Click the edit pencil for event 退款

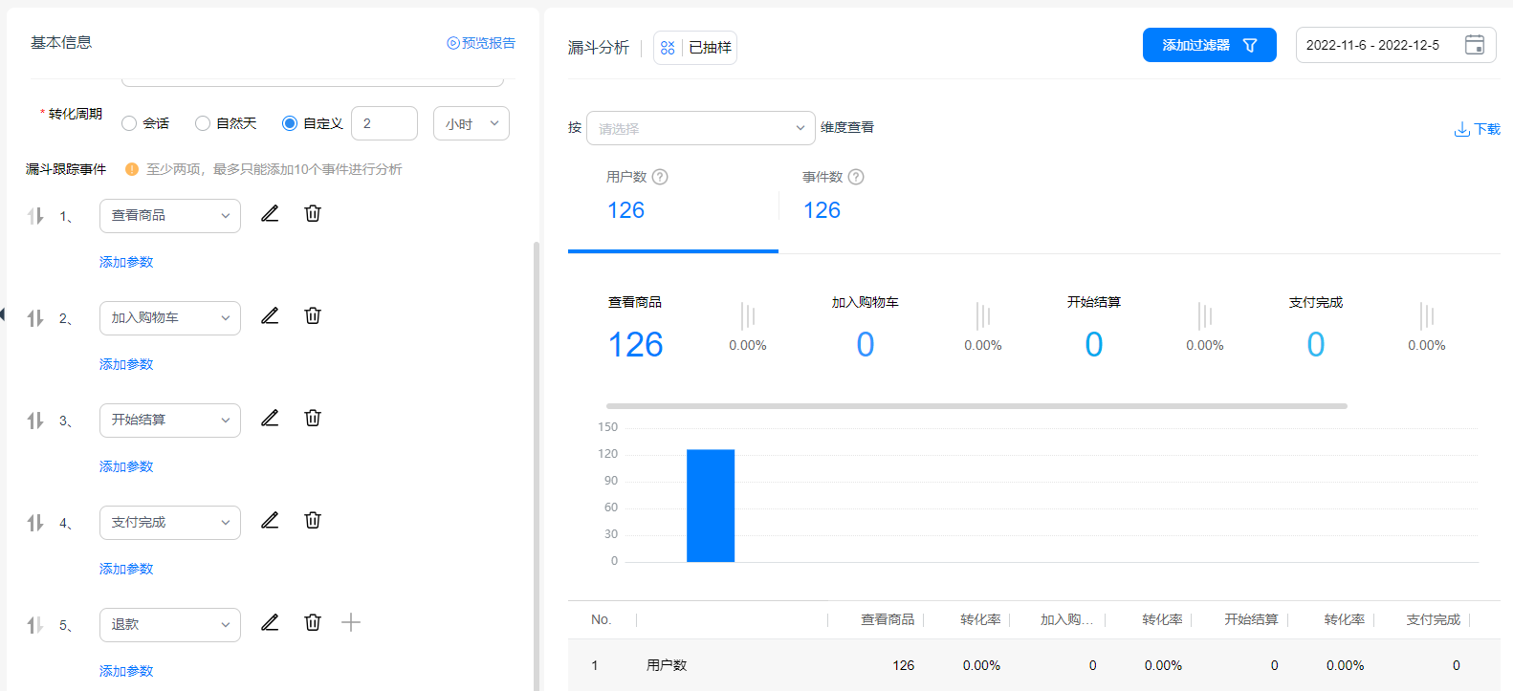(x=270, y=622)
